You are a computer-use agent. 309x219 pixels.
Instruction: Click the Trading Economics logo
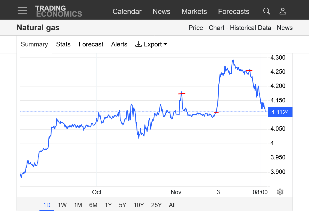[59, 11]
